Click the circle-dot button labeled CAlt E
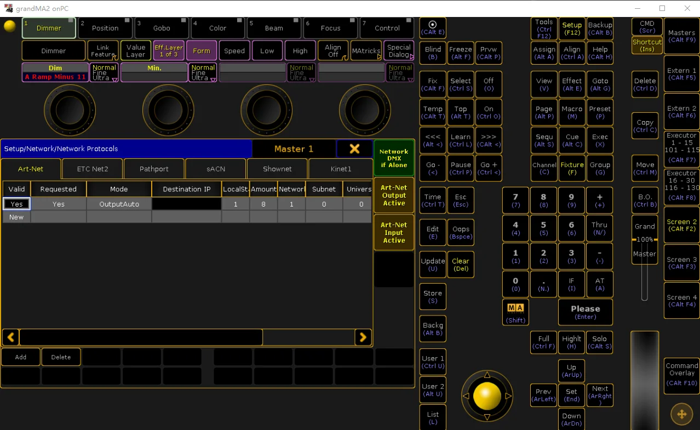 click(433, 28)
